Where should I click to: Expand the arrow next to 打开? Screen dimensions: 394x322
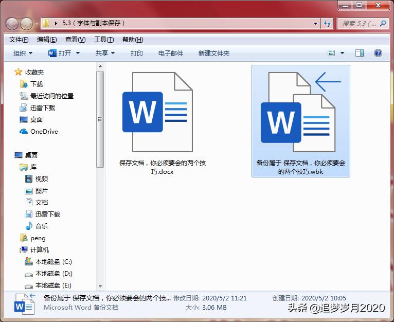pyautogui.click(x=78, y=53)
